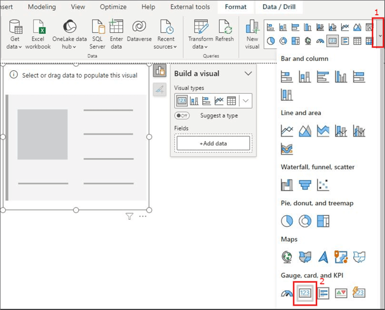Toggle Suggest a type switch
Viewport: 385px width, 310px height.
pos(182,116)
